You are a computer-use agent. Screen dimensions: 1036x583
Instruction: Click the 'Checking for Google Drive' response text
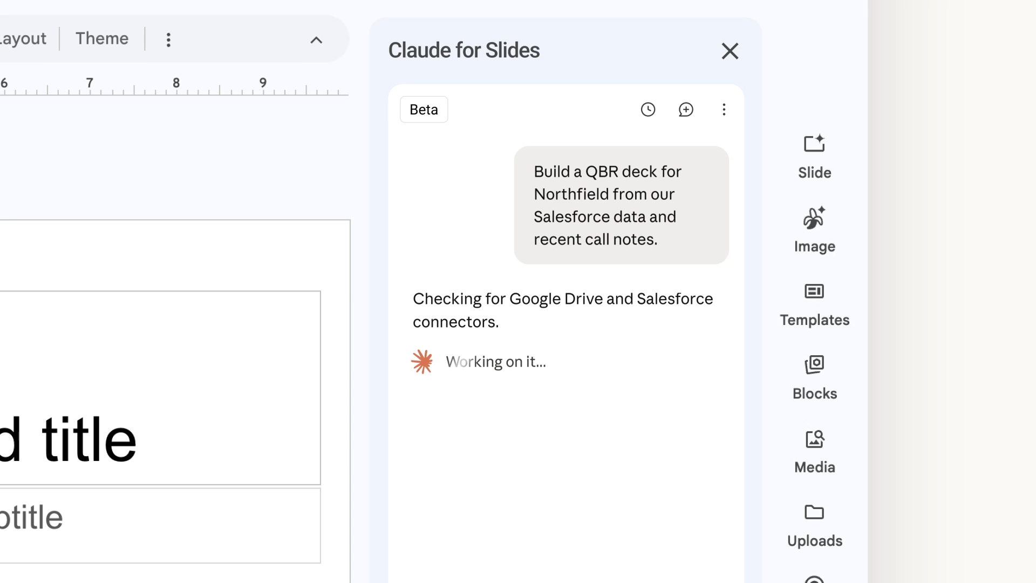(x=563, y=310)
